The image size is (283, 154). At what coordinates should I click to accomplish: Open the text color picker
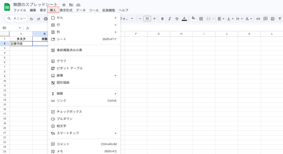[x=184, y=19]
